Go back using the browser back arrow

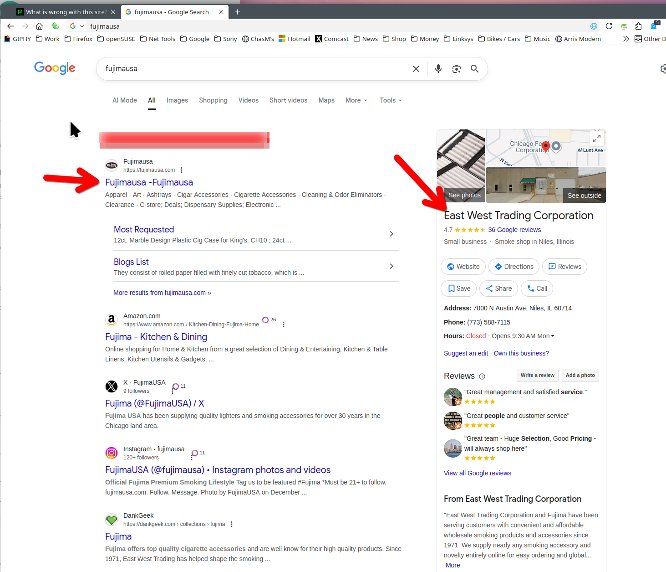[x=11, y=26]
